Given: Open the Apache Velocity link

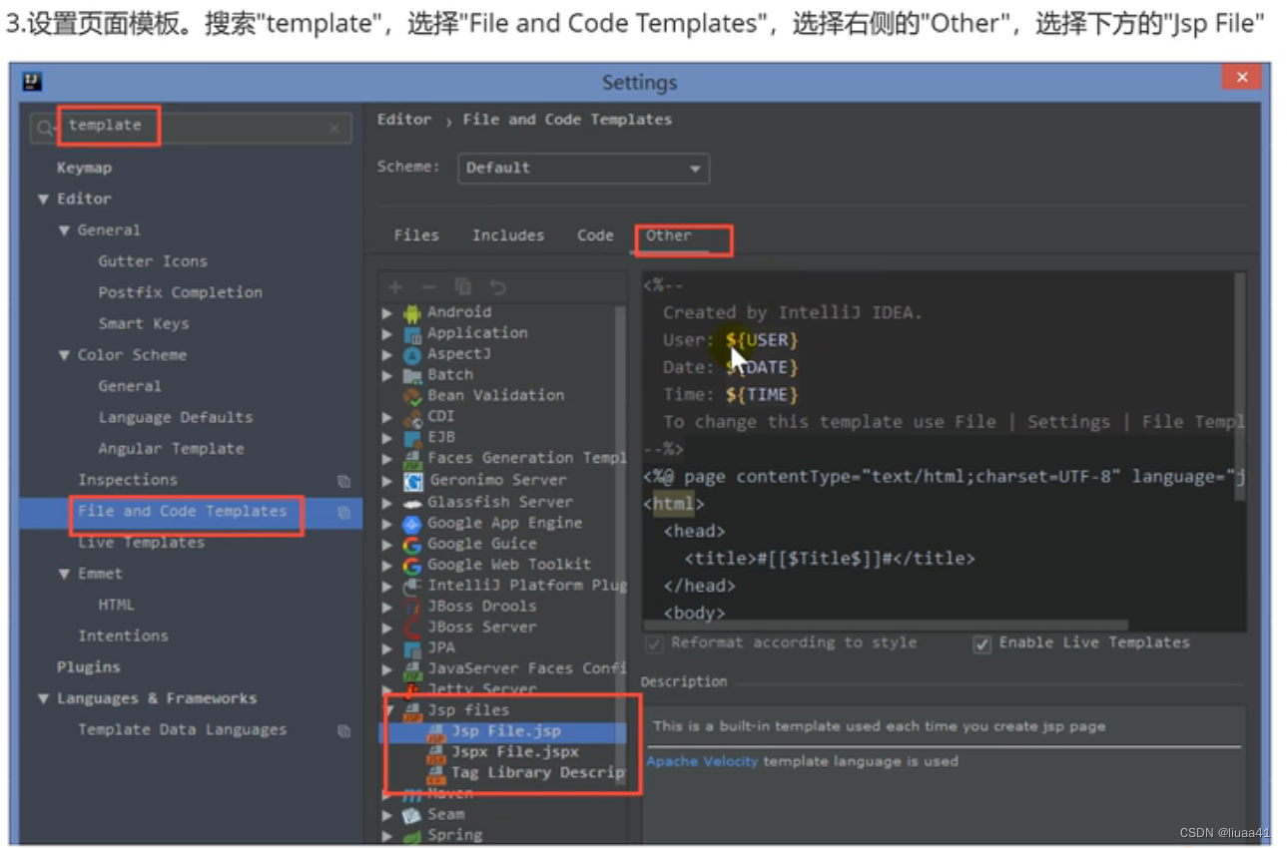Looking at the screenshot, I should pos(702,762).
